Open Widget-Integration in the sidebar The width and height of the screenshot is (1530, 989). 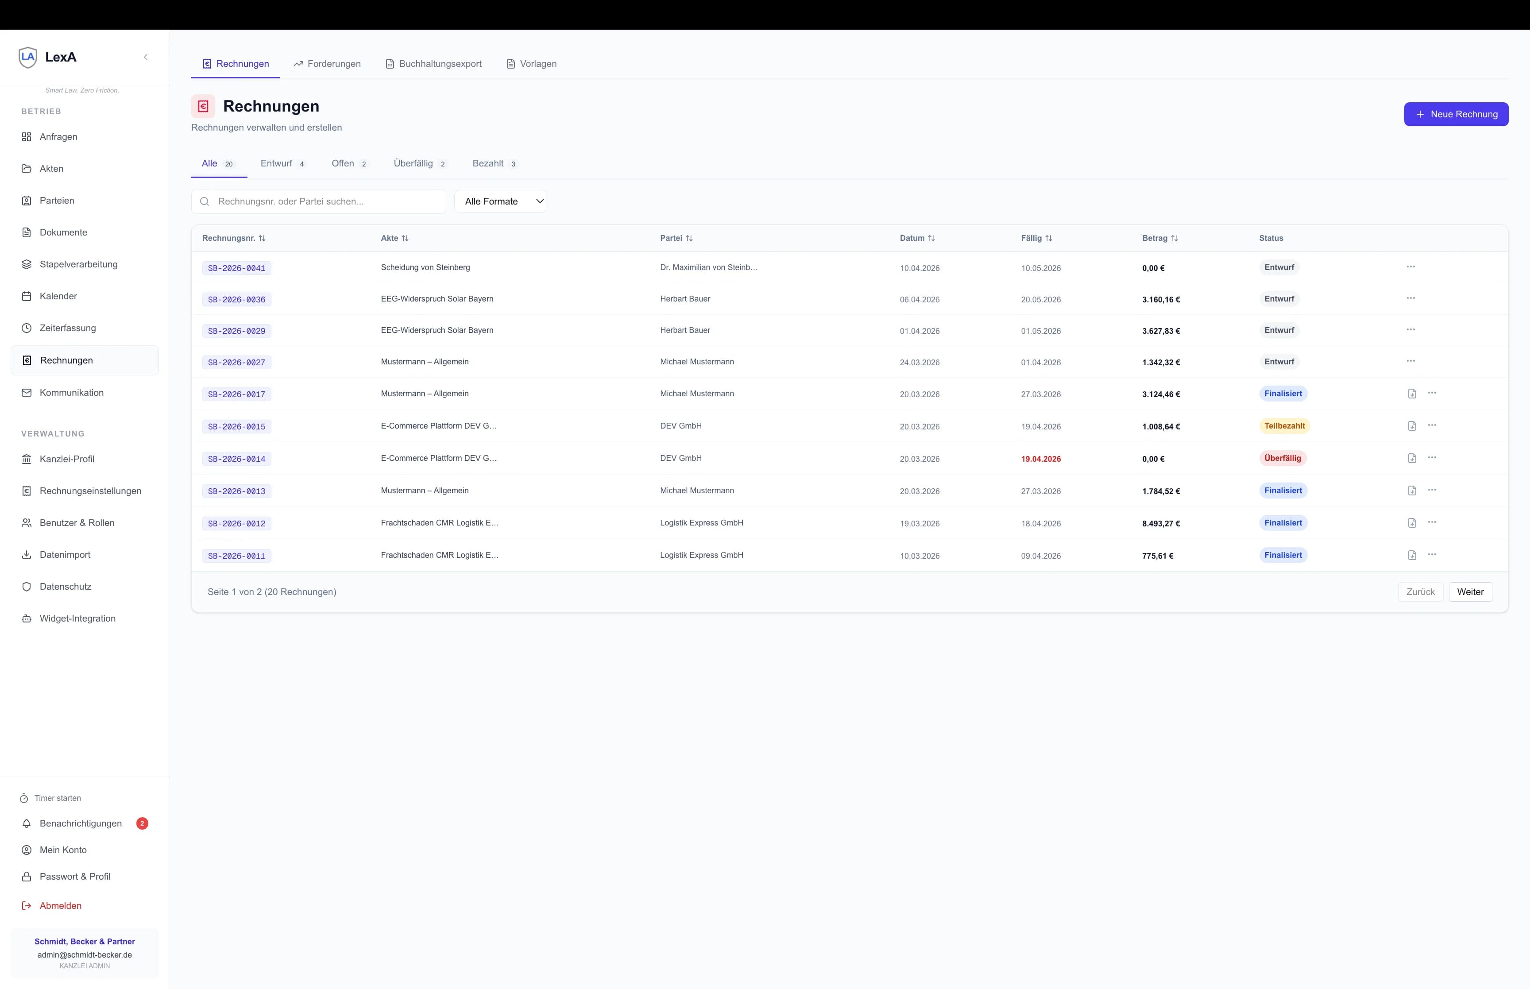click(77, 618)
